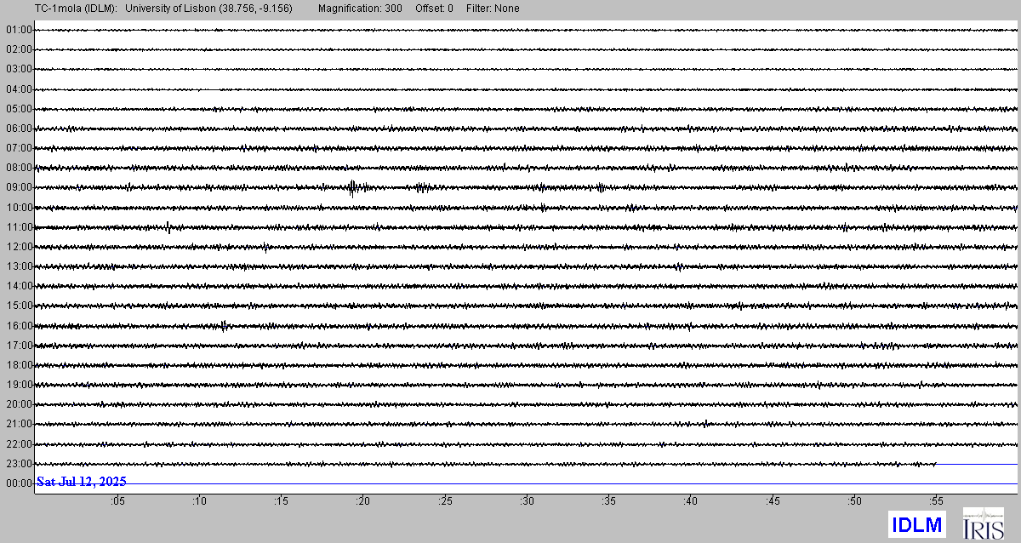Screen dimensions: 1021x543
Task: Click the :40 minute axis label
Action: [690, 501]
